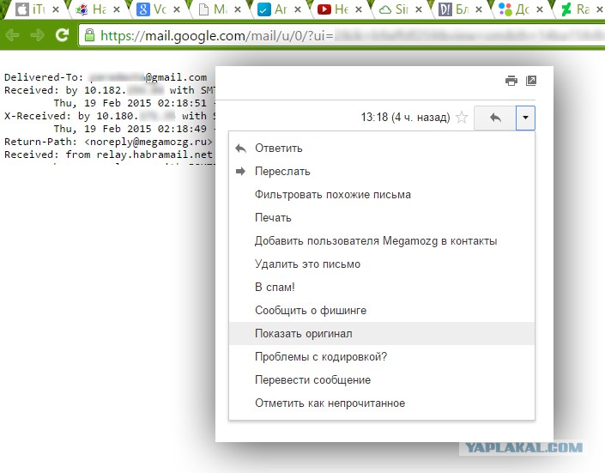Image resolution: width=605 pixels, height=473 pixels.
Task: Choose 'Печать' in the dropdown menu
Action: (273, 218)
